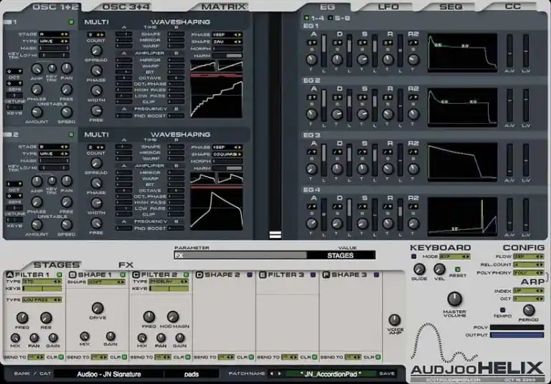Enable the FILTER 3 stage toggle
This screenshot has height=384, width=551.
(x=313, y=274)
